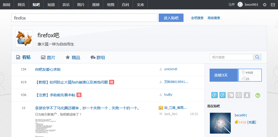Click the 充值 recharge link
The width and height of the screenshot is (278, 137).
pos(251,122)
